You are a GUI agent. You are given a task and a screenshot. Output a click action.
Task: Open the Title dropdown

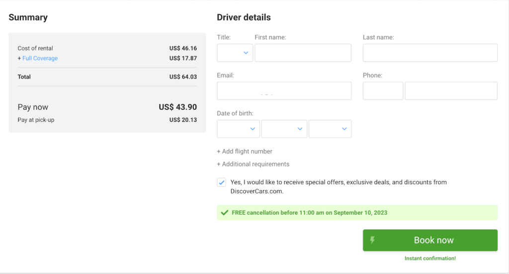235,53
